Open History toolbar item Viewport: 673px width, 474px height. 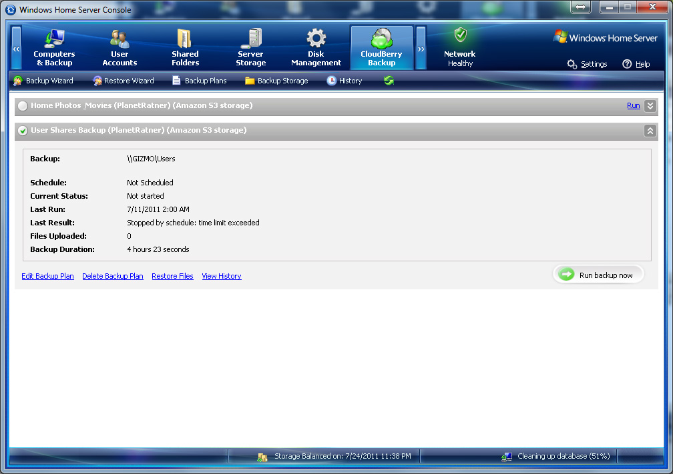(345, 81)
